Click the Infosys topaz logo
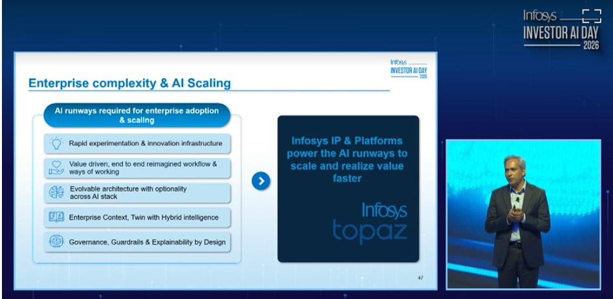 pos(370,221)
